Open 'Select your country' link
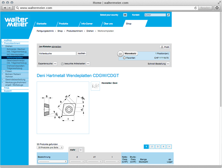The height and width of the screenshot is (168, 222). [109, 15]
